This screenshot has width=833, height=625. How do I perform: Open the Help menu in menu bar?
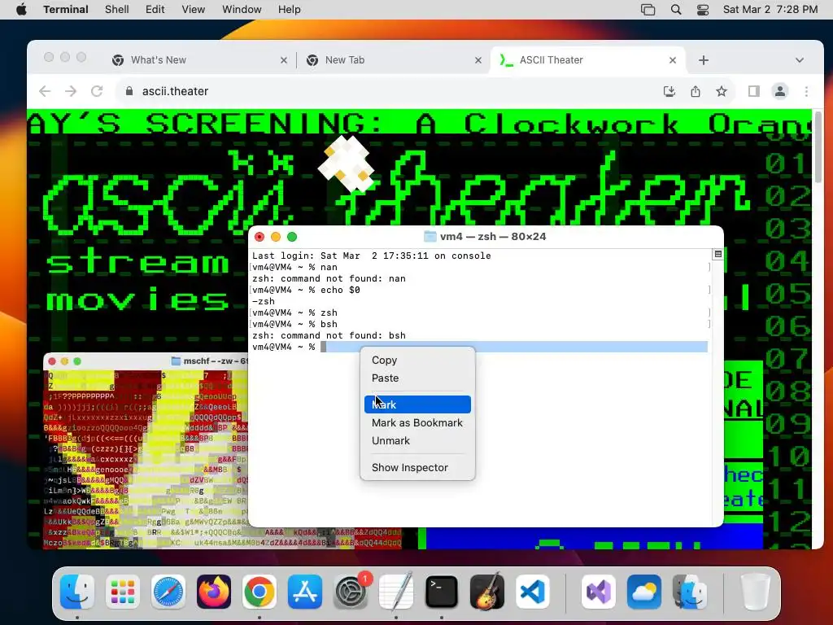click(x=289, y=10)
